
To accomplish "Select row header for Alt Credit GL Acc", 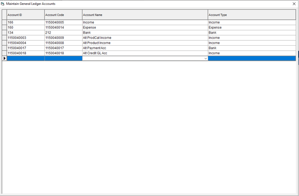I will [x=4, y=53].
